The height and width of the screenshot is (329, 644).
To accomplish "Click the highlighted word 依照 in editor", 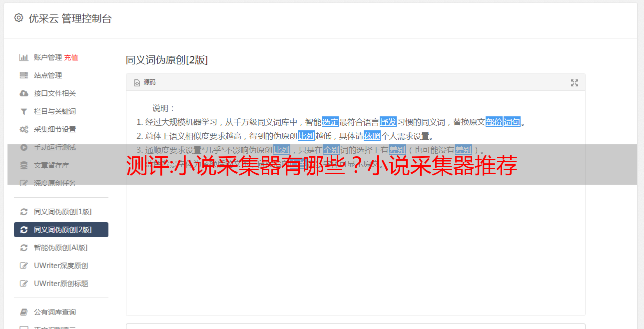I will (x=372, y=136).
